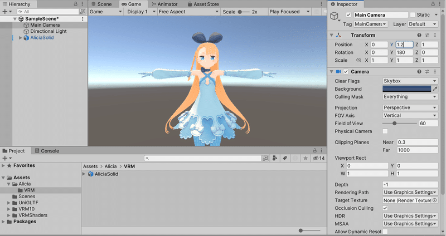
Task: Open Culling Mask Everything dropdown
Action: point(410,97)
